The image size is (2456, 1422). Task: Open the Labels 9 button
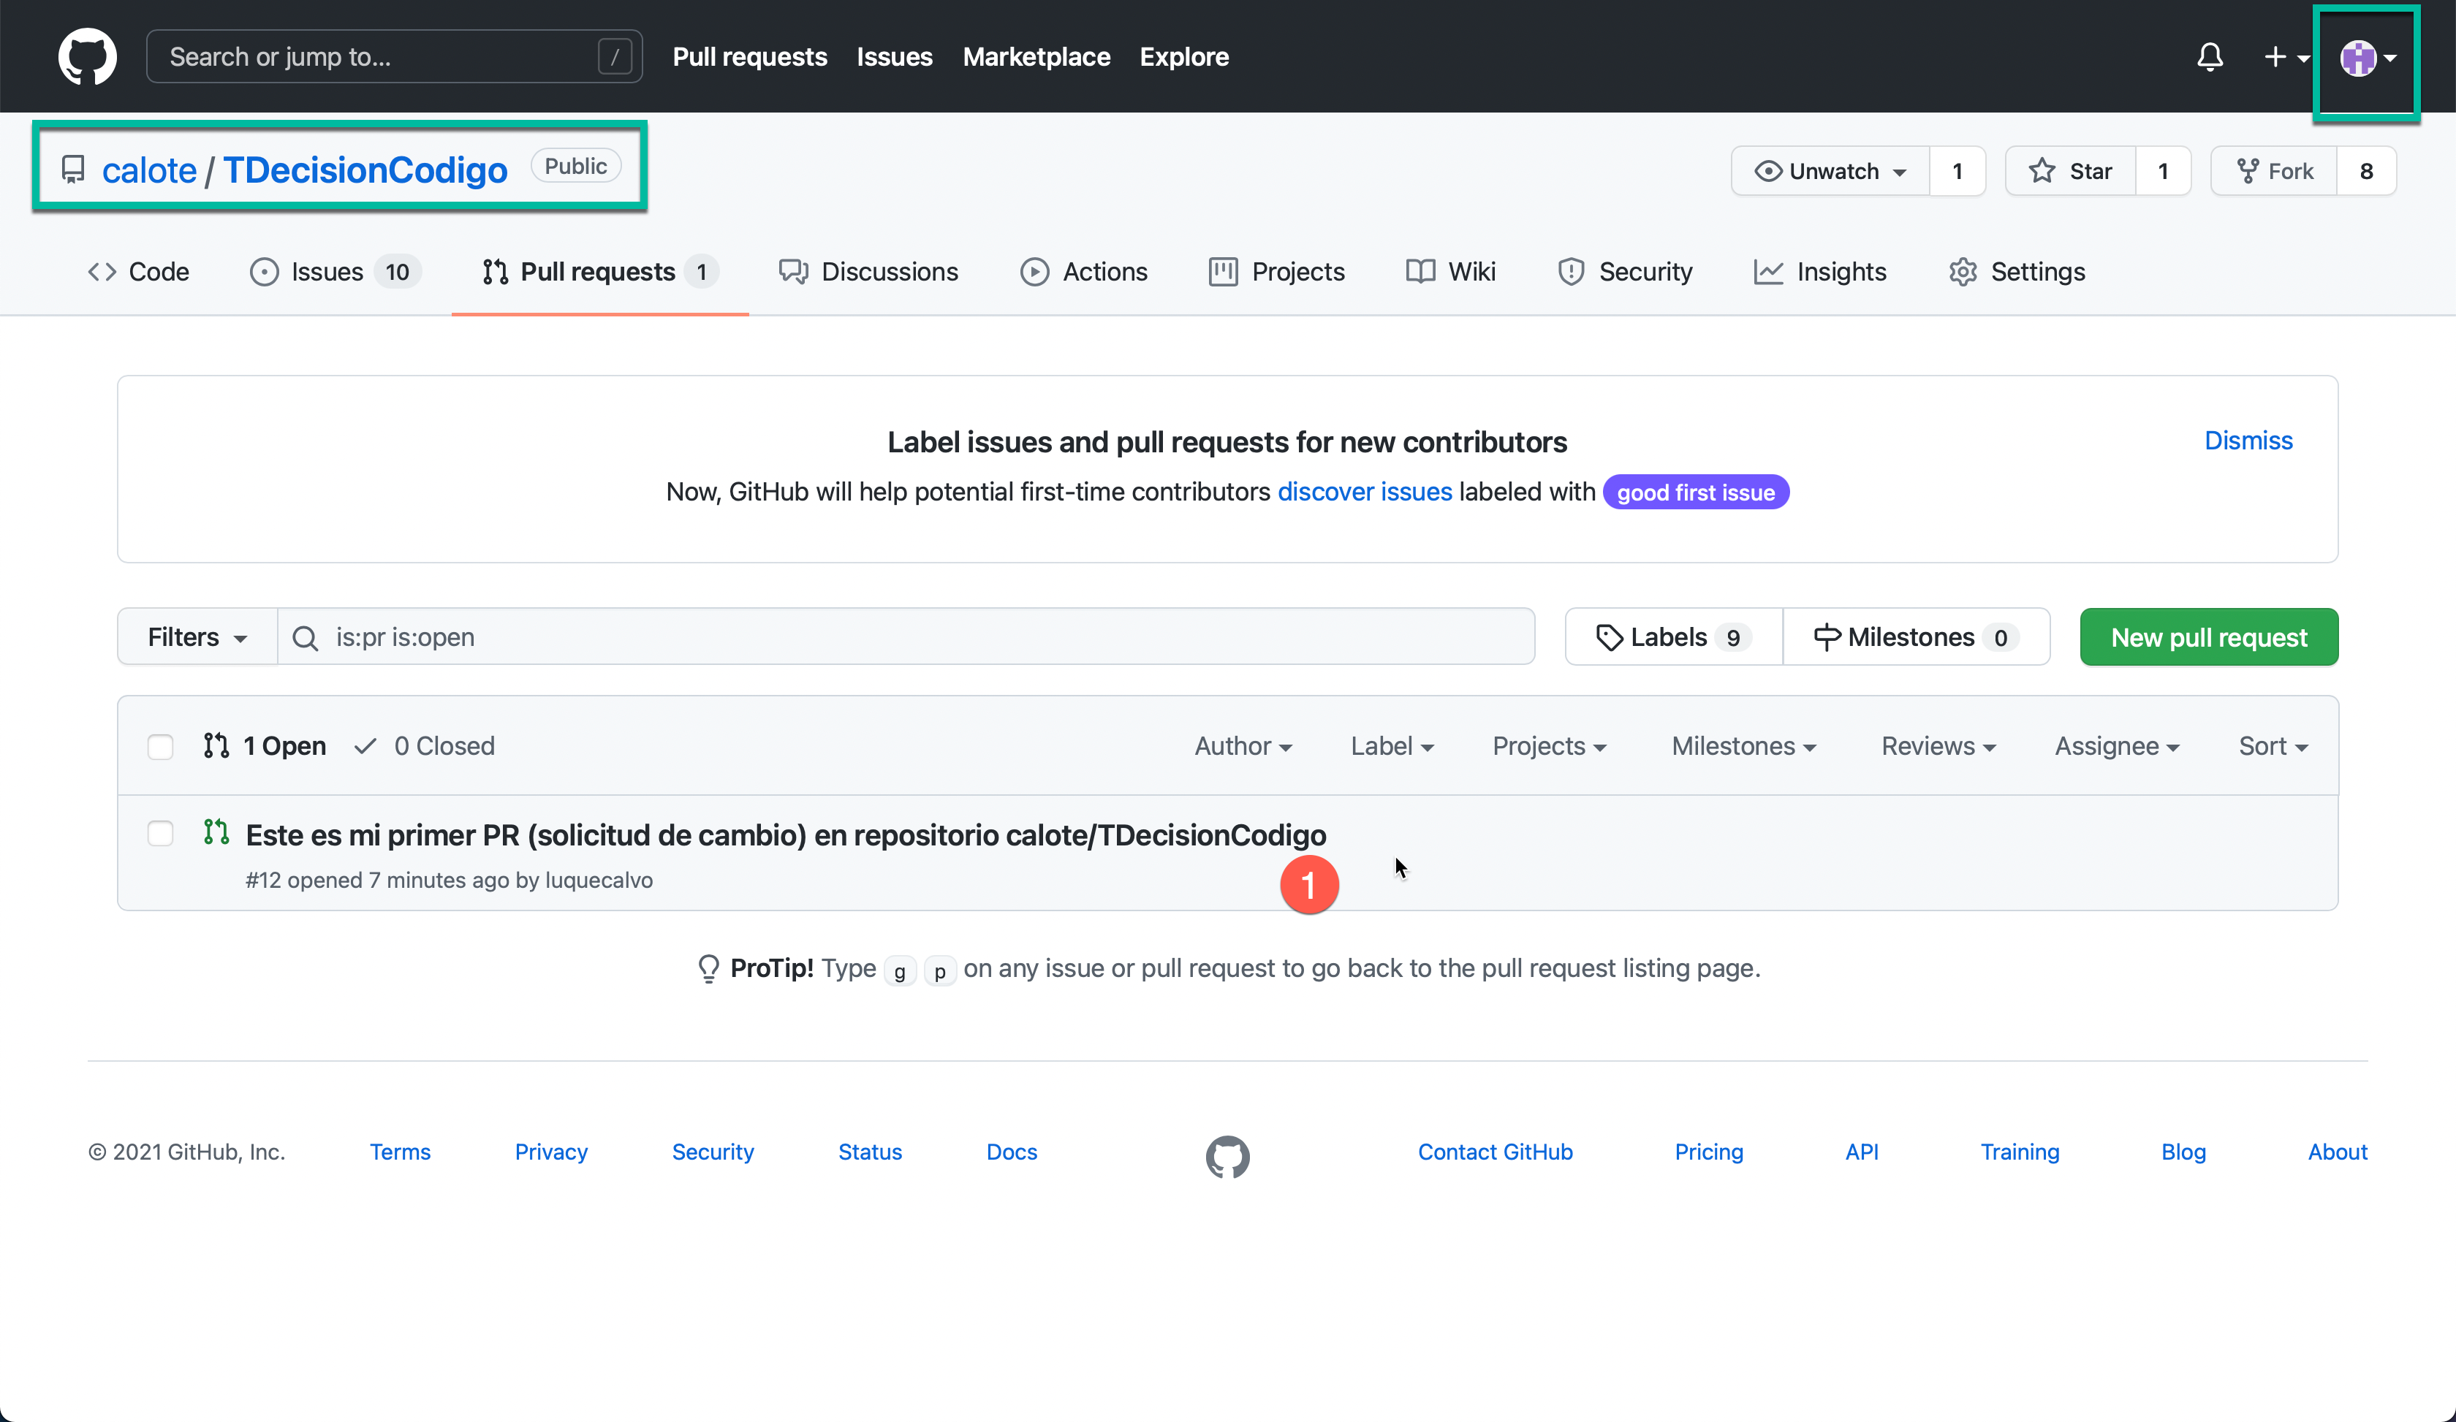click(1673, 637)
